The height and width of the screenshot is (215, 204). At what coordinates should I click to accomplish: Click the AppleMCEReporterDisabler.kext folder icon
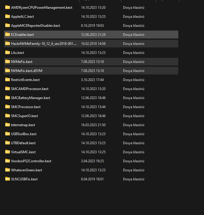click(x=8, y=25)
